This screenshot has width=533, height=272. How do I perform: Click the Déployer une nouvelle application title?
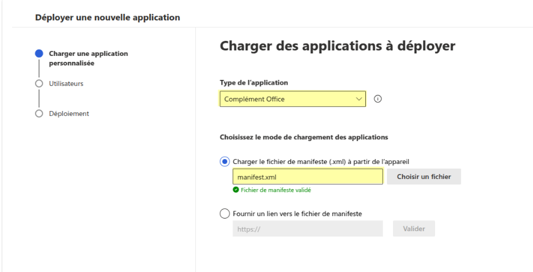pos(108,17)
